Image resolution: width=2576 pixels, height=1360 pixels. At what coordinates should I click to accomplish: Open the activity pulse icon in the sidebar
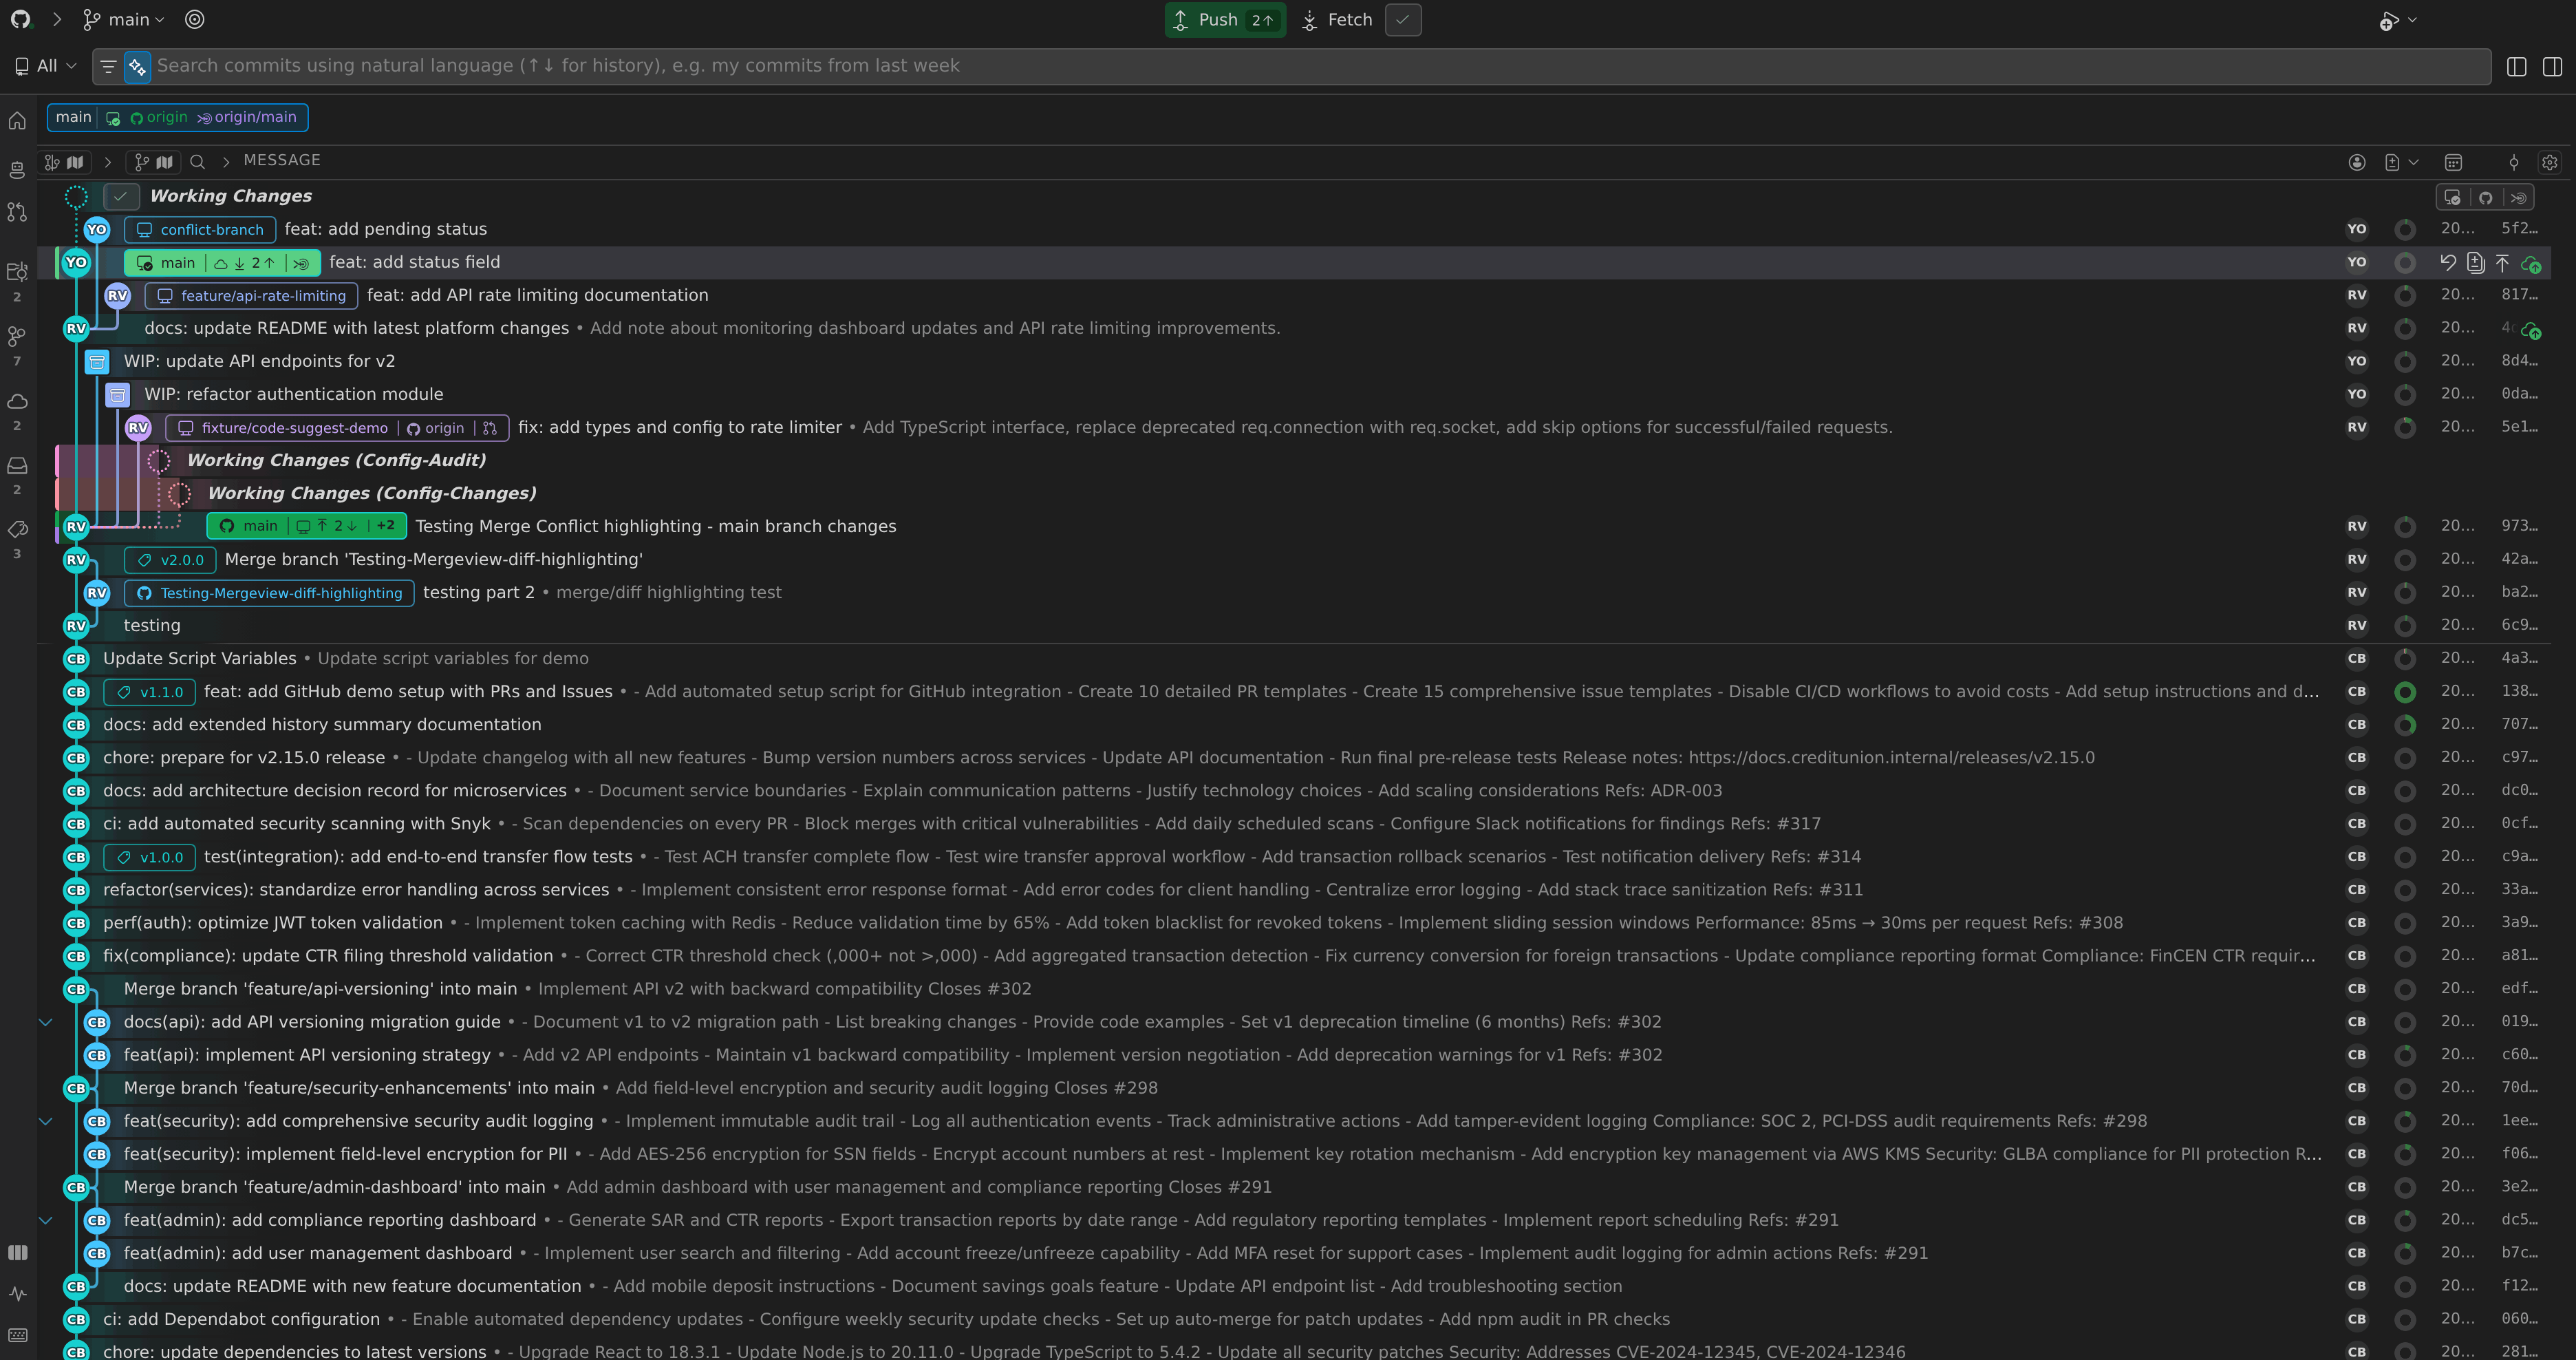tap(17, 1293)
